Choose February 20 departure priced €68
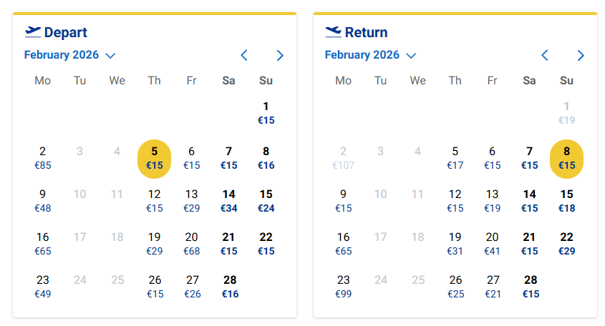Screen dimensions: 605x326 tap(192, 244)
